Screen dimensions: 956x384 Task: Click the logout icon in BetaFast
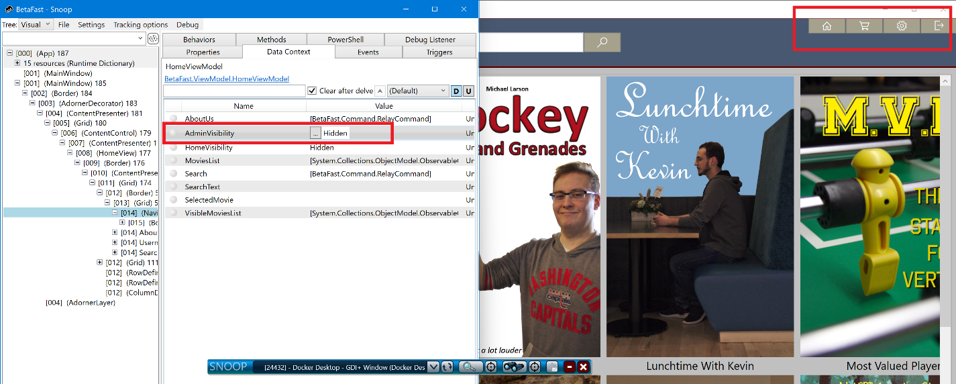[x=939, y=26]
